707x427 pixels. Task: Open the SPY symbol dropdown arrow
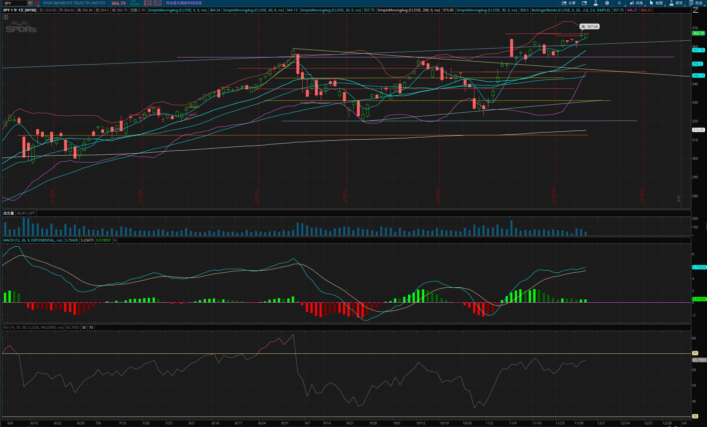coord(30,3)
